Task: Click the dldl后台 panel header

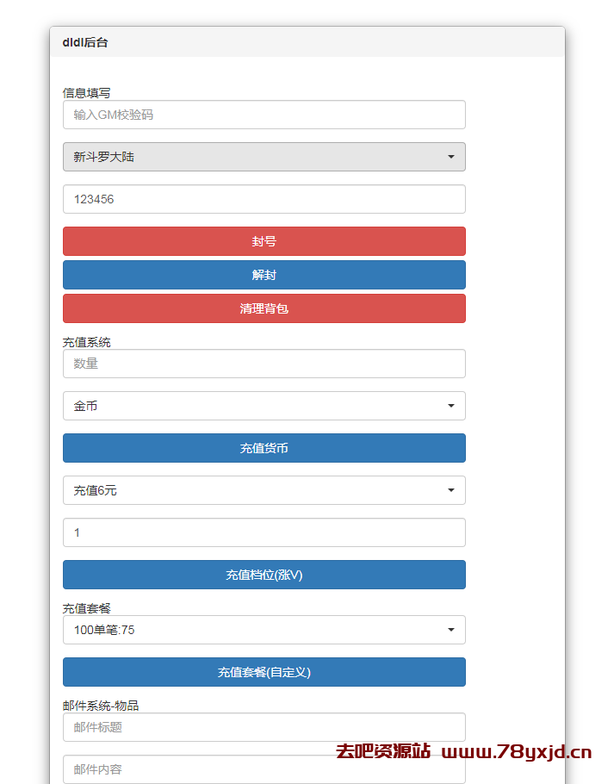Action: click(x=307, y=42)
